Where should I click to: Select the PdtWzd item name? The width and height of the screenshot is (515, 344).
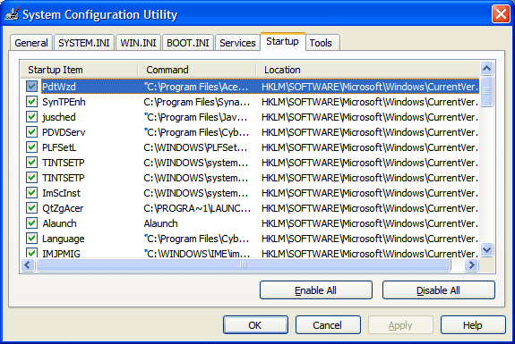click(59, 87)
